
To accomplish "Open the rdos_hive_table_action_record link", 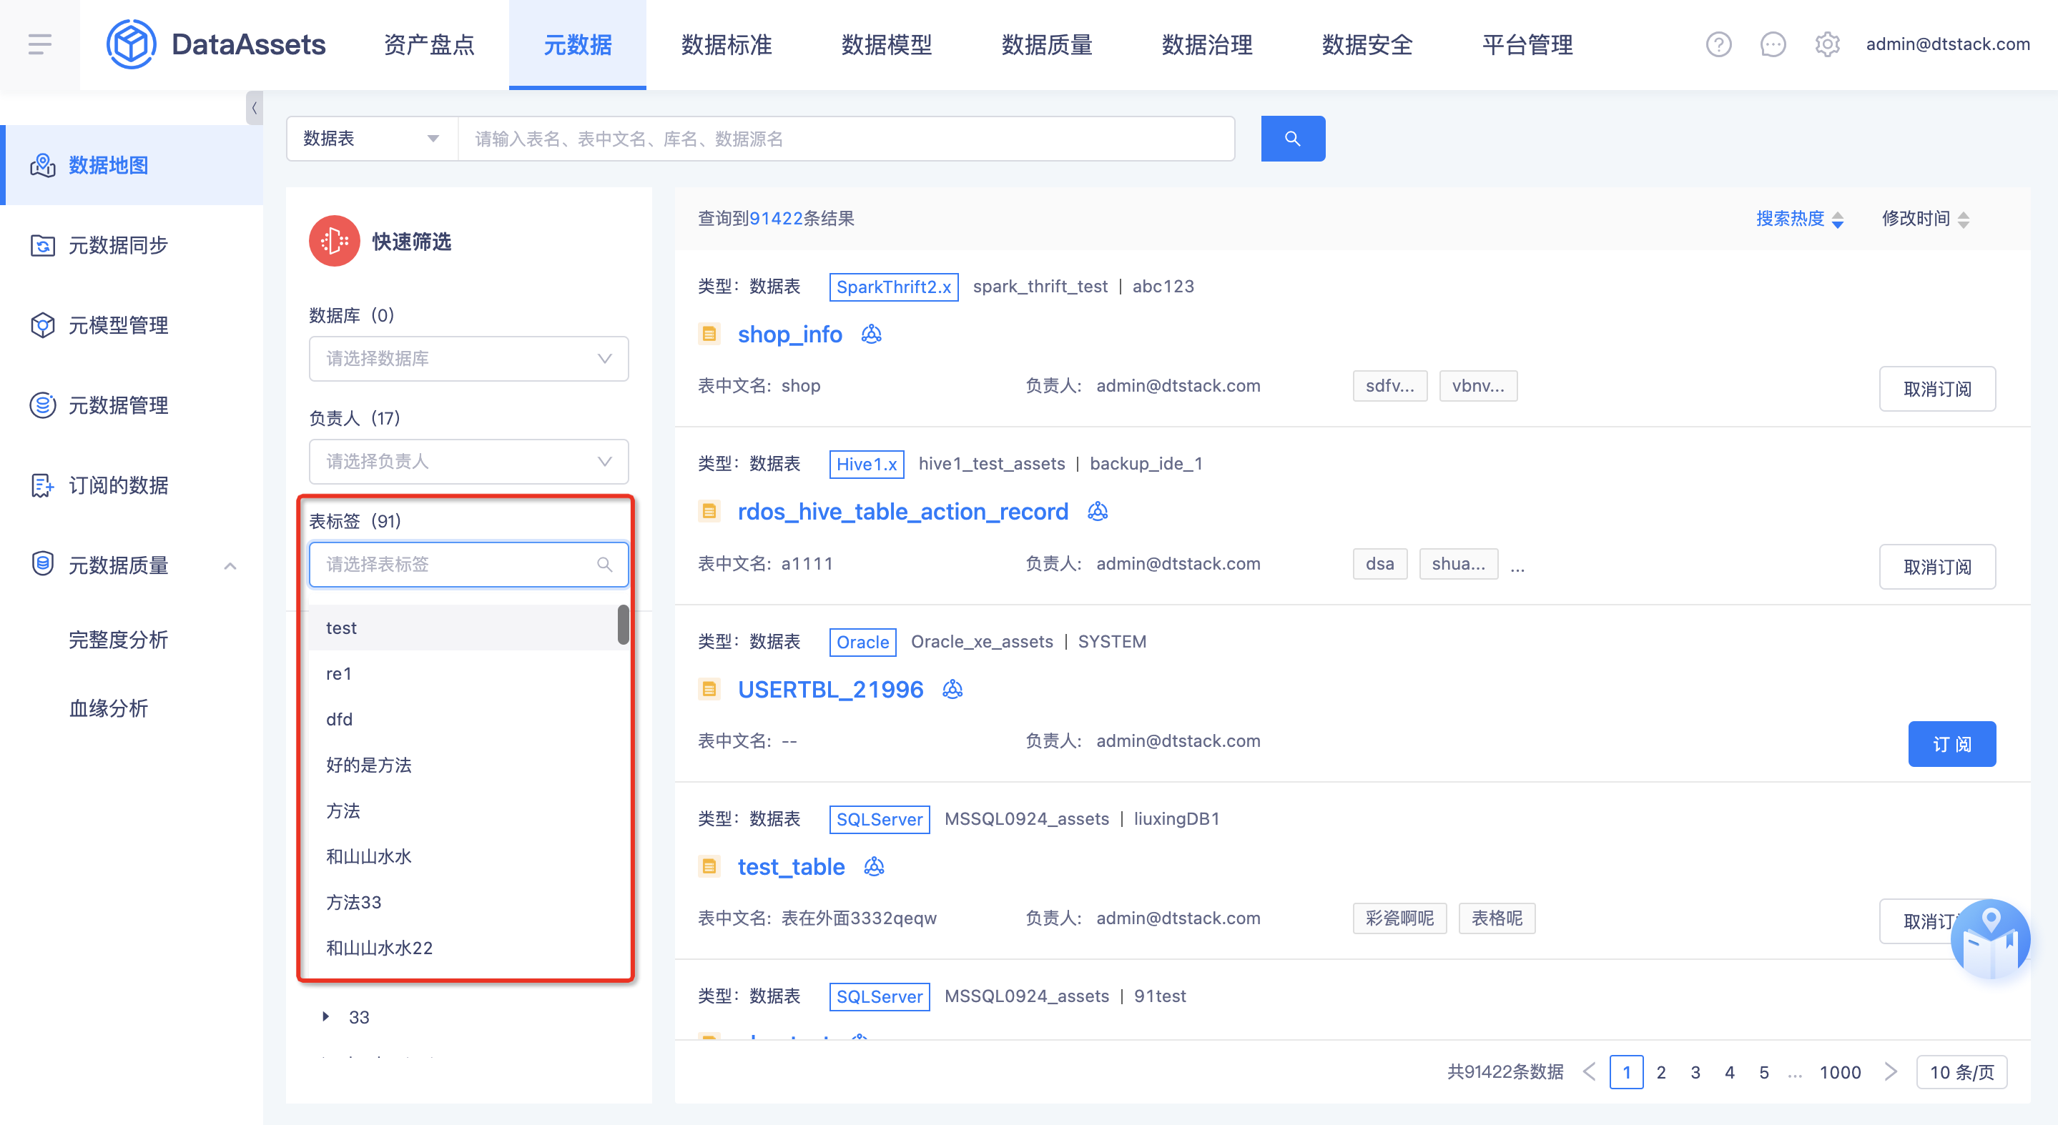I will tap(902, 511).
